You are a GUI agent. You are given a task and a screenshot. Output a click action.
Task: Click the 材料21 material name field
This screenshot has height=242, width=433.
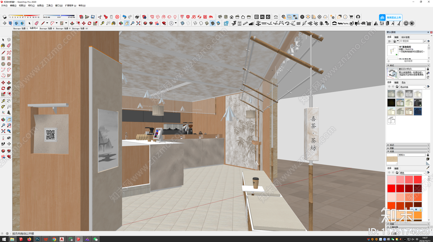[412, 155]
